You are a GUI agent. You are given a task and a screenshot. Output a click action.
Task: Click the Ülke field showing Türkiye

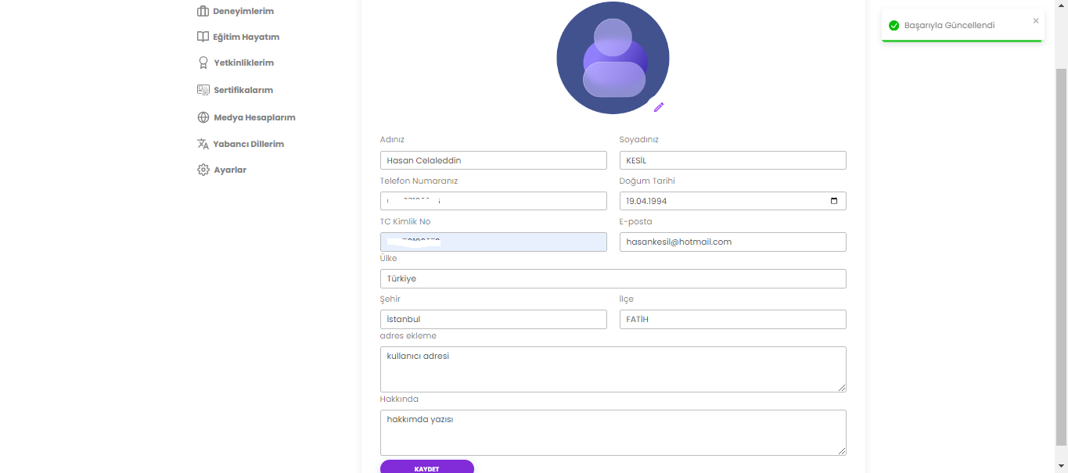(613, 278)
